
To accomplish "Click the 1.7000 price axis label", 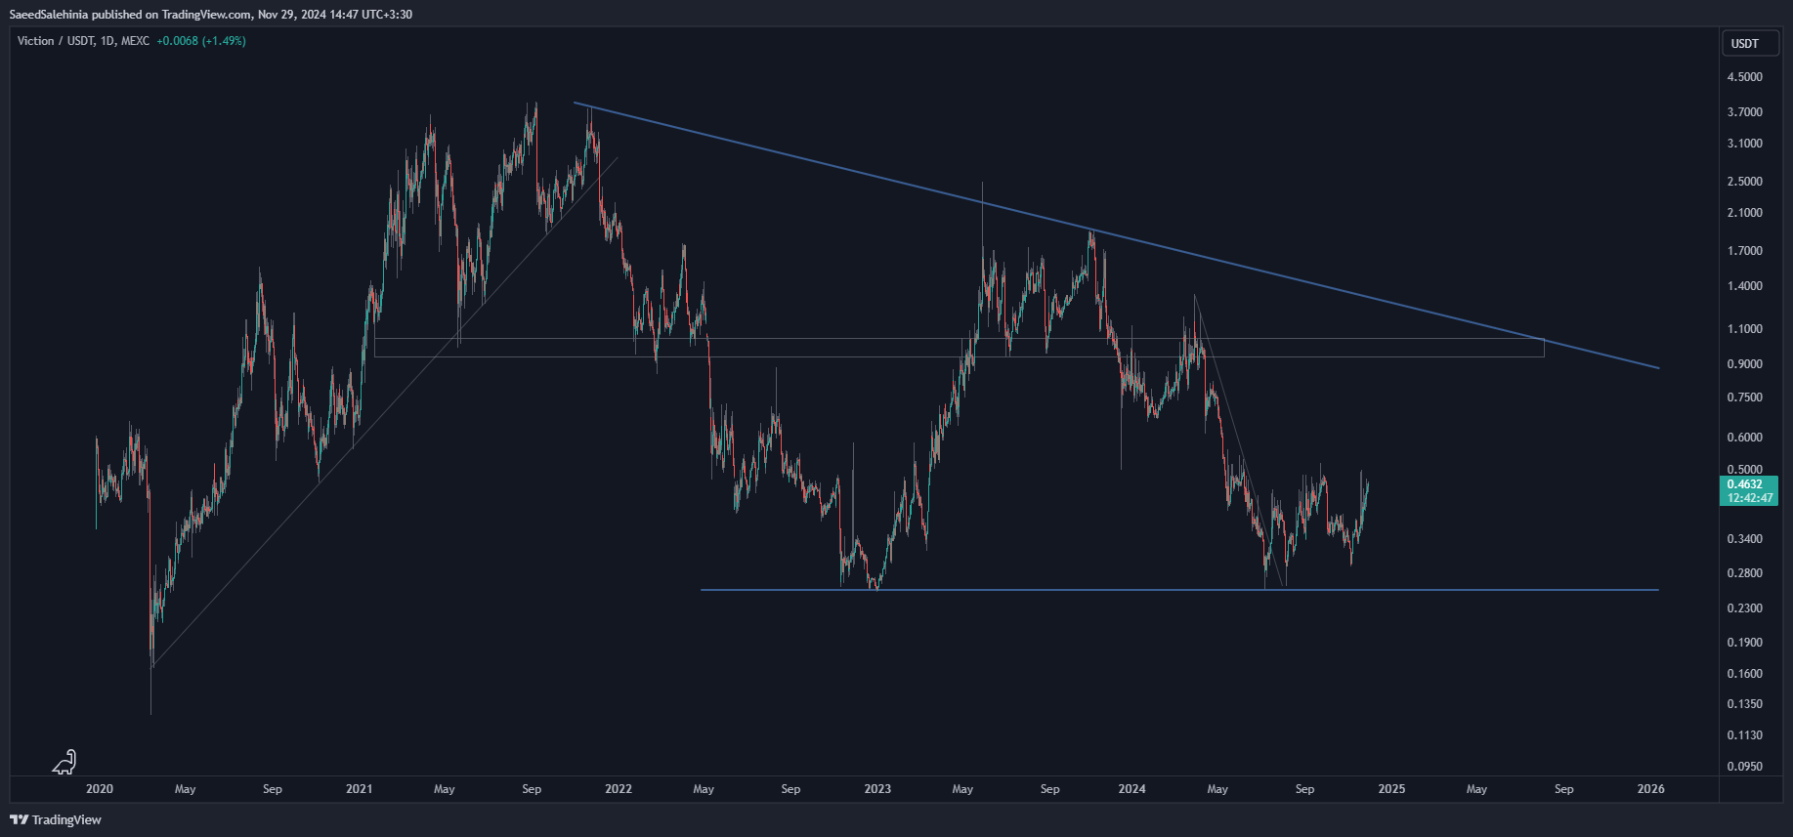I will [1744, 251].
